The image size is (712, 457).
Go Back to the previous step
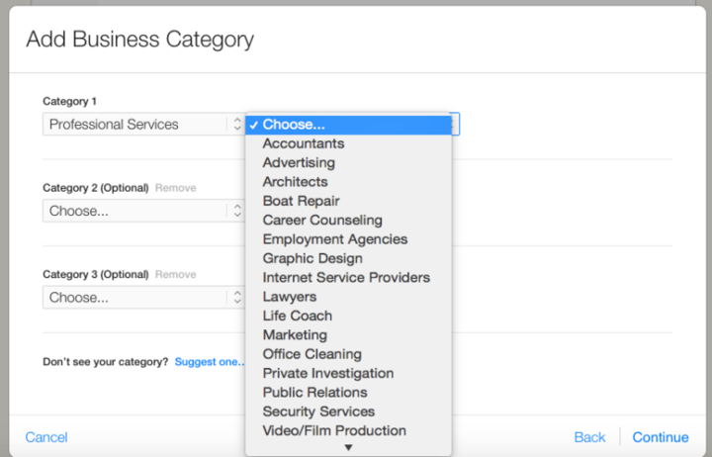tap(589, 437)
